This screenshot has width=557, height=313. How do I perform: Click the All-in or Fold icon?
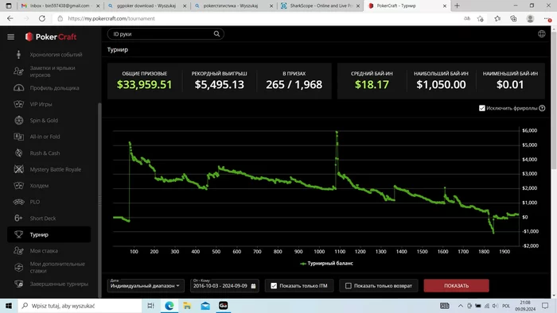(x=18, y=137)
